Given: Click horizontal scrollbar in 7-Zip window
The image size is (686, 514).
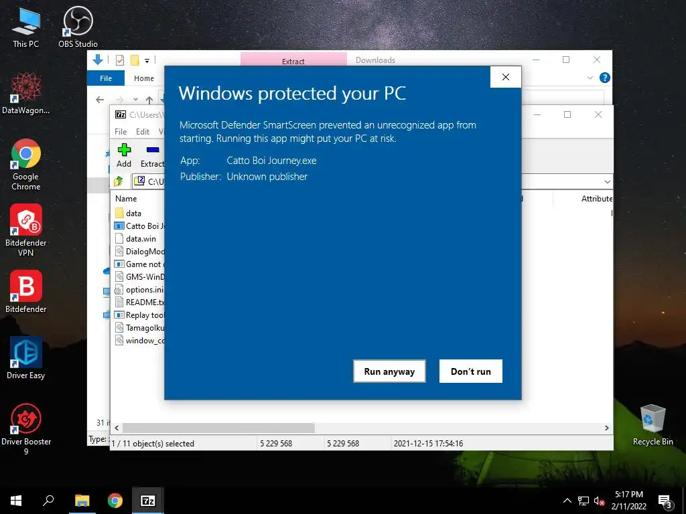Looking at the screenshot, I should pos(218,428).
